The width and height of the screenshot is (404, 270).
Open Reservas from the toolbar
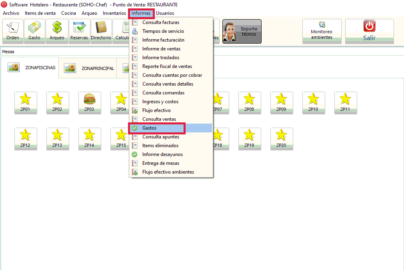79,31
